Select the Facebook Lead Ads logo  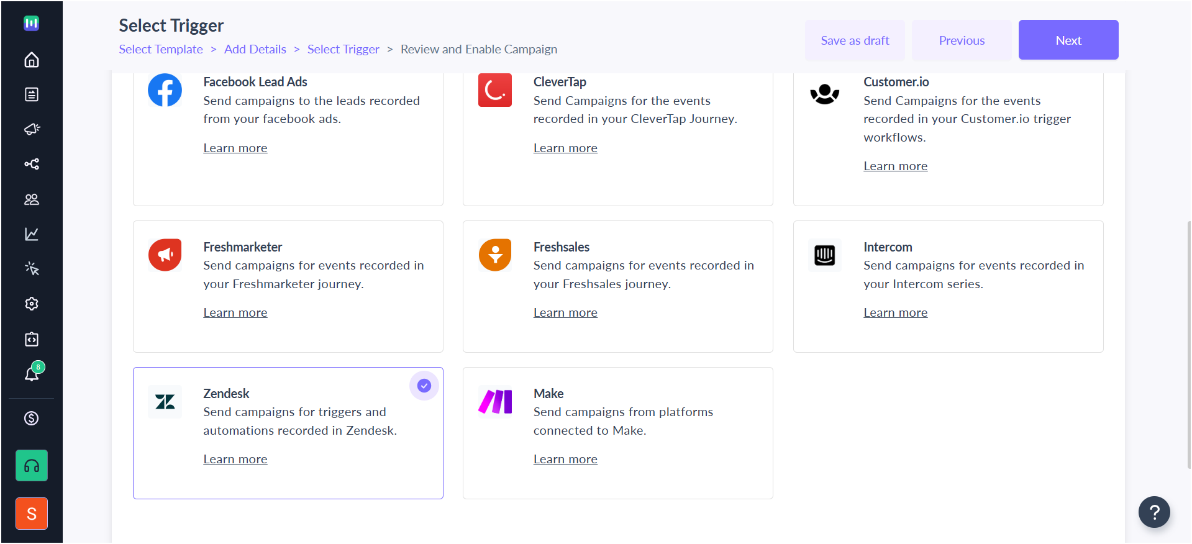click(x=165, y=91)
